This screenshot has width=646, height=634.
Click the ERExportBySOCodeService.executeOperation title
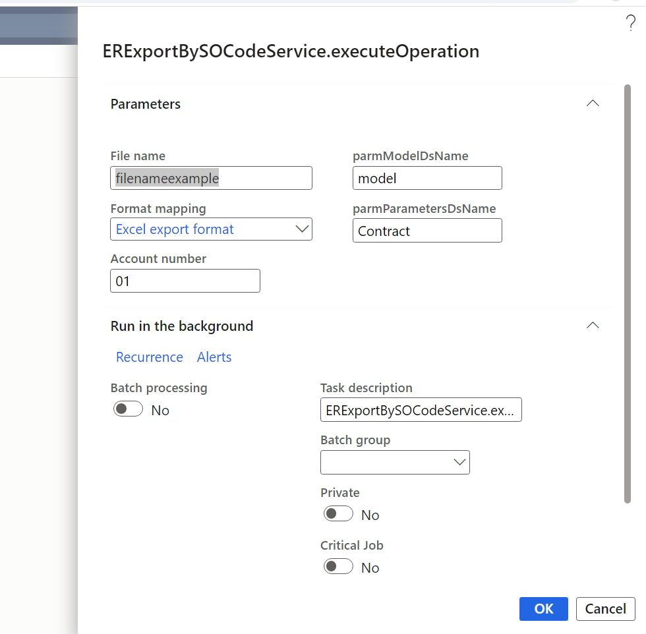[291, 51]
